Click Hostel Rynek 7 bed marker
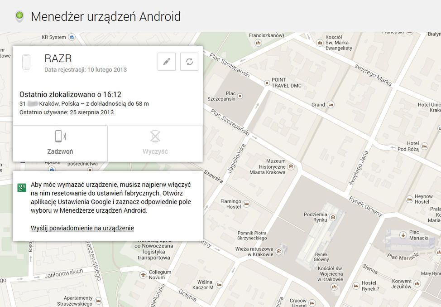This screenshot has height=307, width=441. click(356, 286)
